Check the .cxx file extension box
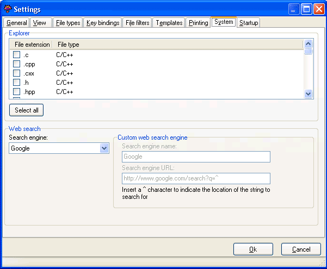This screenshot has height=269, width=327. pyautogui.click(x=17, y=73)
